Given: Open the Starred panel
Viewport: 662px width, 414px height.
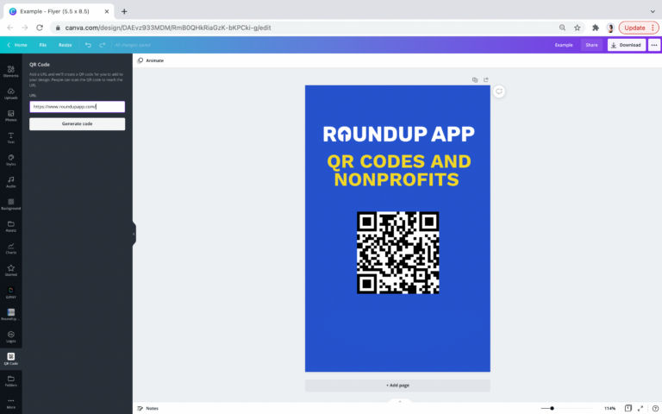Looking at the screenshot, I should click(x=11, y=270).
